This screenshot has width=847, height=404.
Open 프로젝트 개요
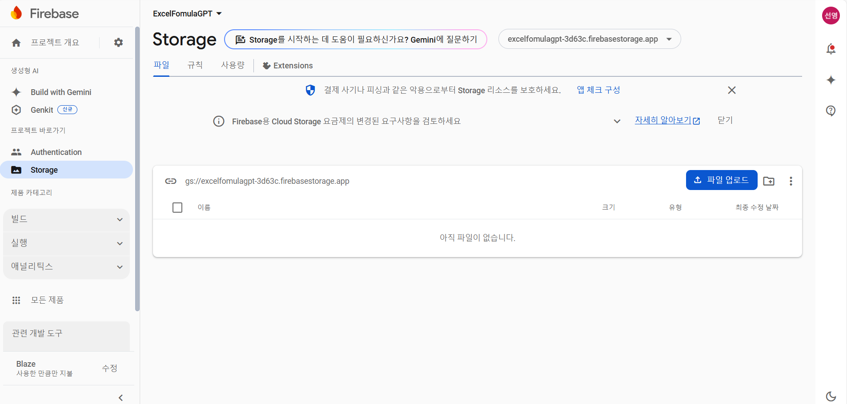click(55, 43)
